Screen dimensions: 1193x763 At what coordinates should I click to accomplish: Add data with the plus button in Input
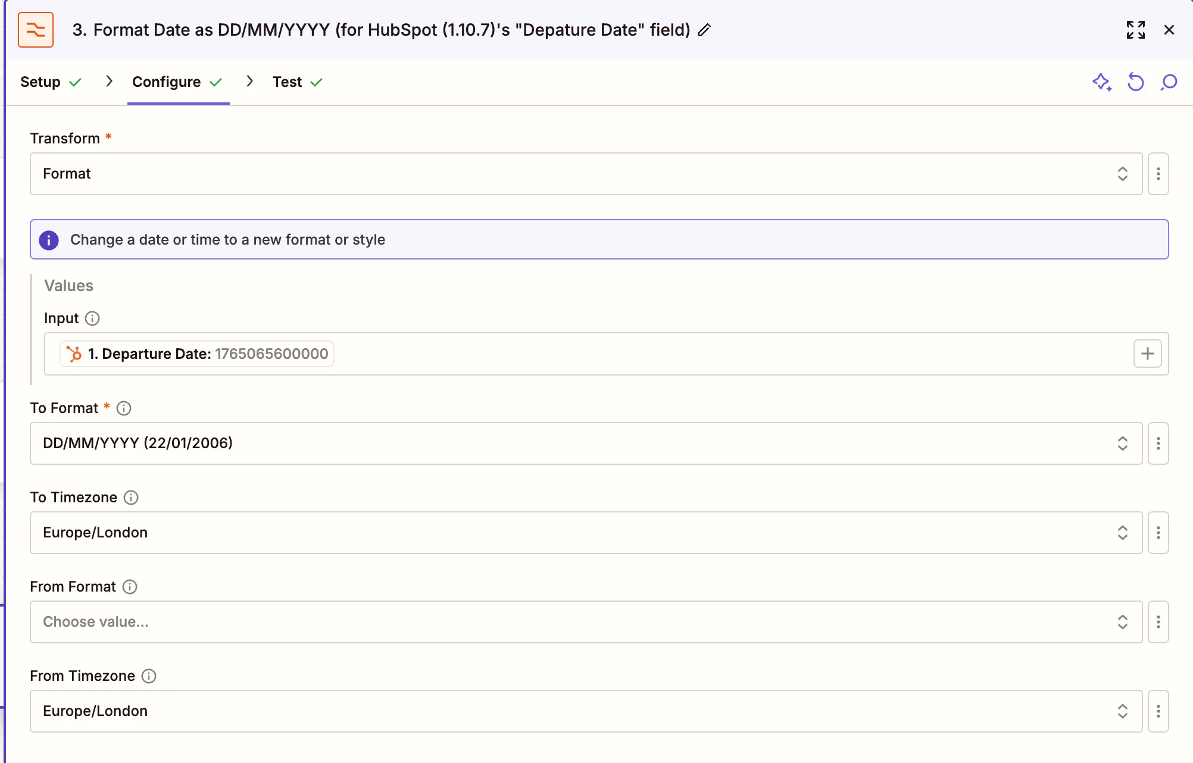point(1148,354)
